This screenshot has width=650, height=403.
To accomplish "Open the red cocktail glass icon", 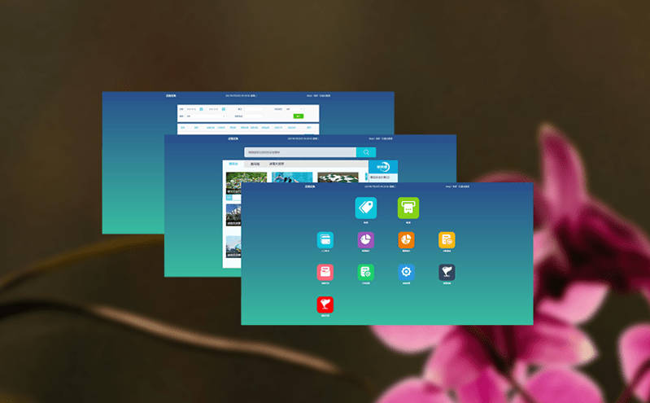I will [325, 304].
